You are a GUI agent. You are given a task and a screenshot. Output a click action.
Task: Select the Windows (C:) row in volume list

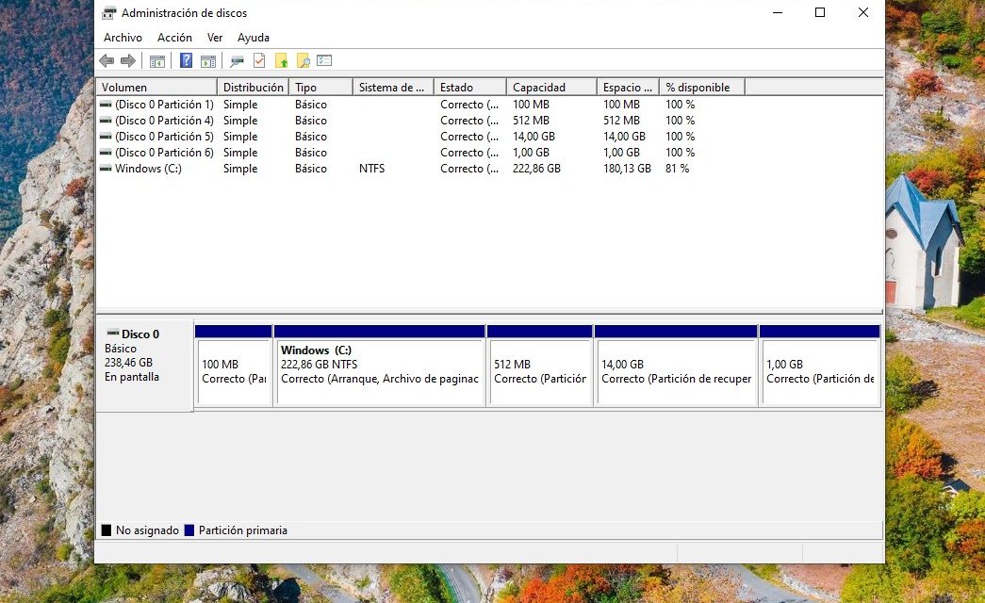(148, 169)
